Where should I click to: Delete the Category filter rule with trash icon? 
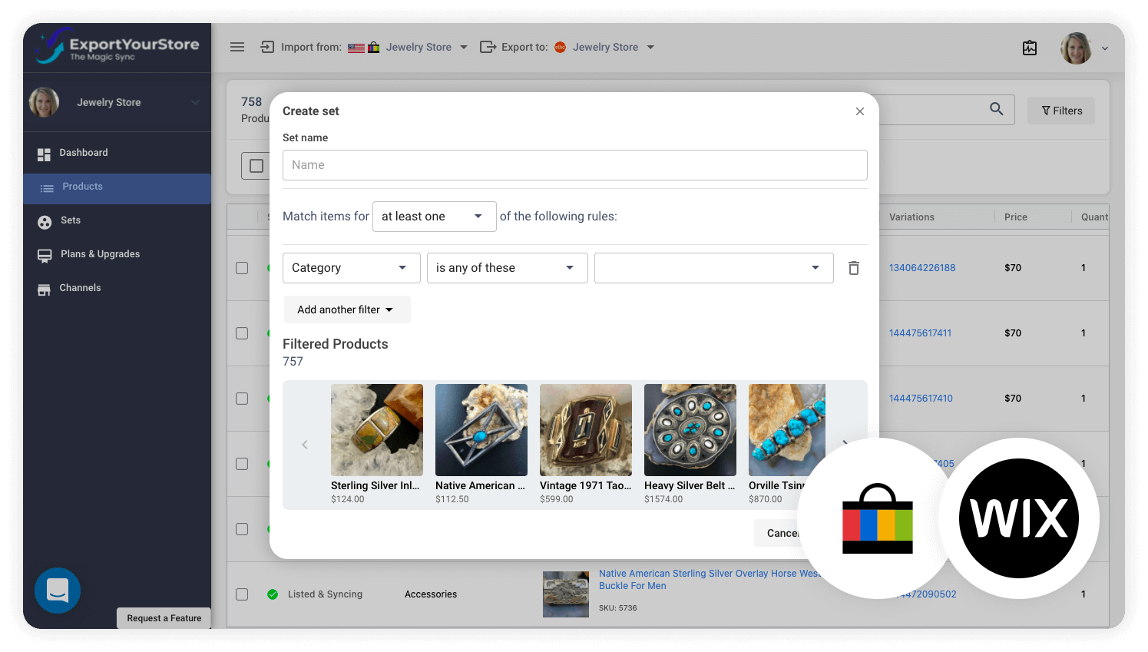[x=853, y=267]
